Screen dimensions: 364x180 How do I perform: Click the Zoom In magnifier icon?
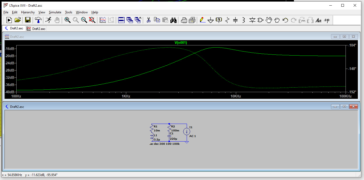[67, 20]
